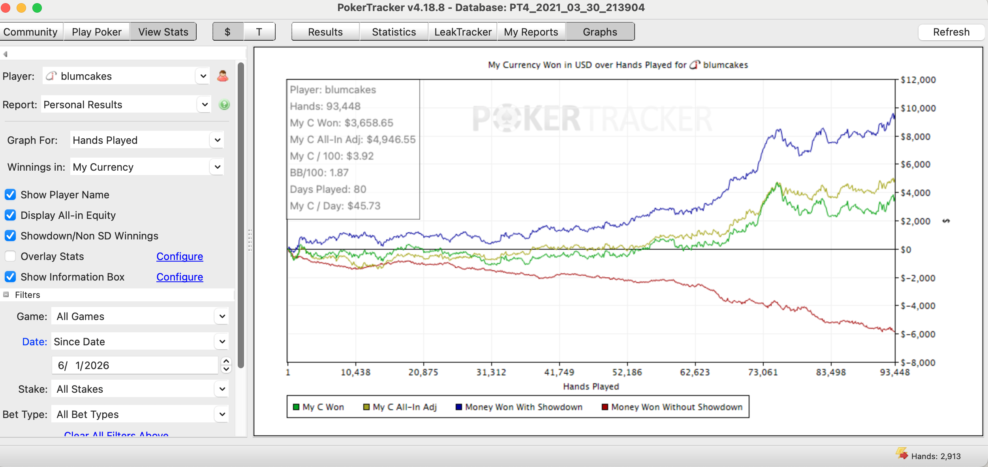Image resolution: width=988 pixels, height=467 pixels.
Task: Click the sidebar vertical scrollbar
Action: click(x=241, y=215)
